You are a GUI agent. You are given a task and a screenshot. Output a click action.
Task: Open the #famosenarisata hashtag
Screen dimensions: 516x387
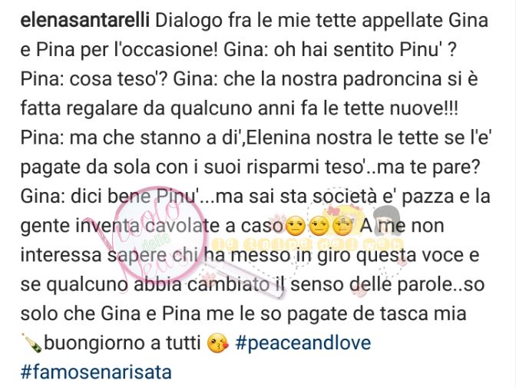point(96,372)
